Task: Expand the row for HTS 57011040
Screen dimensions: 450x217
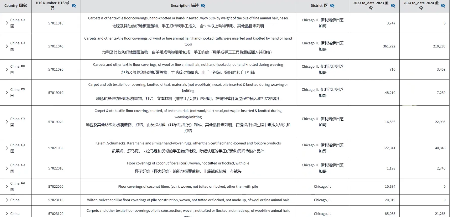Action: [x=7, y=46]
